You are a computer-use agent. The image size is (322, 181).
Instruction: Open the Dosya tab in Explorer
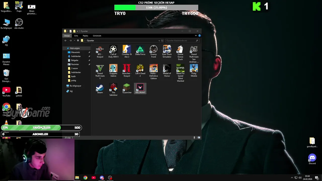coord(67,36)
